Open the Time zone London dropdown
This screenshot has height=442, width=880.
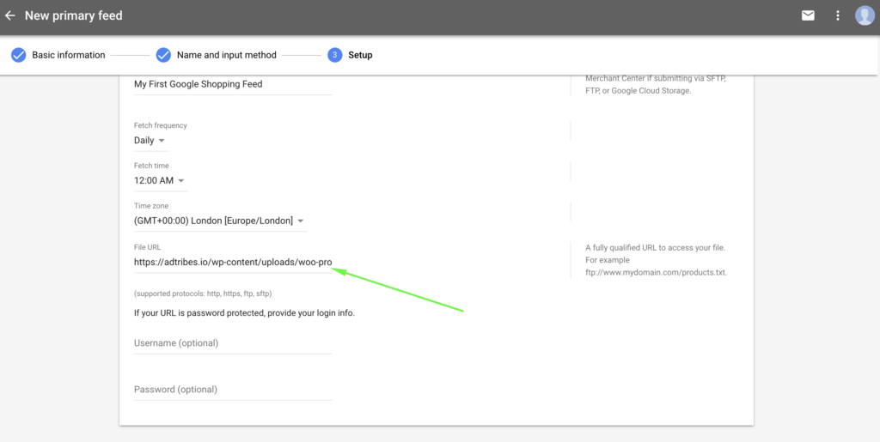(219, 221)
